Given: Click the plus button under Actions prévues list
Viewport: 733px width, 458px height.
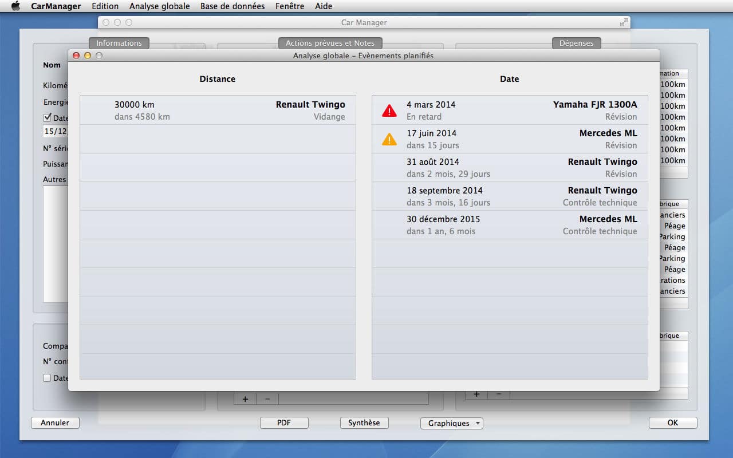Looking at the screenshot, I should click(x=245, y=399).
